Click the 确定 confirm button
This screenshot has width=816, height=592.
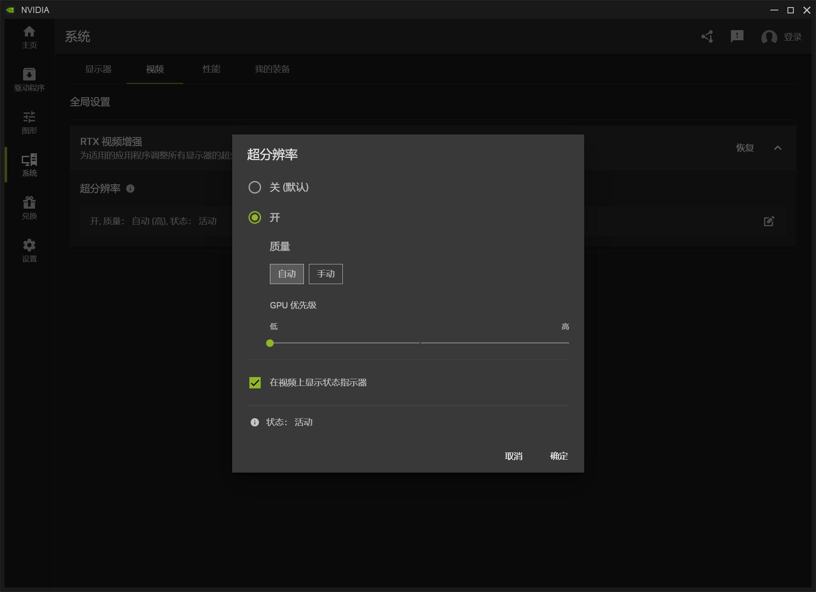pos(559,456)
